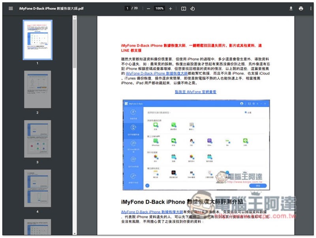Download the PDF file
The height and width of the screenshot is (238, 316).
click(291, 8)
